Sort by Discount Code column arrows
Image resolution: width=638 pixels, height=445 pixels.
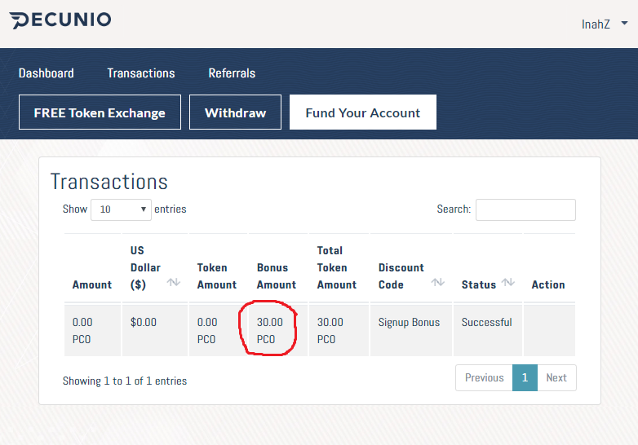click(438, 283)
